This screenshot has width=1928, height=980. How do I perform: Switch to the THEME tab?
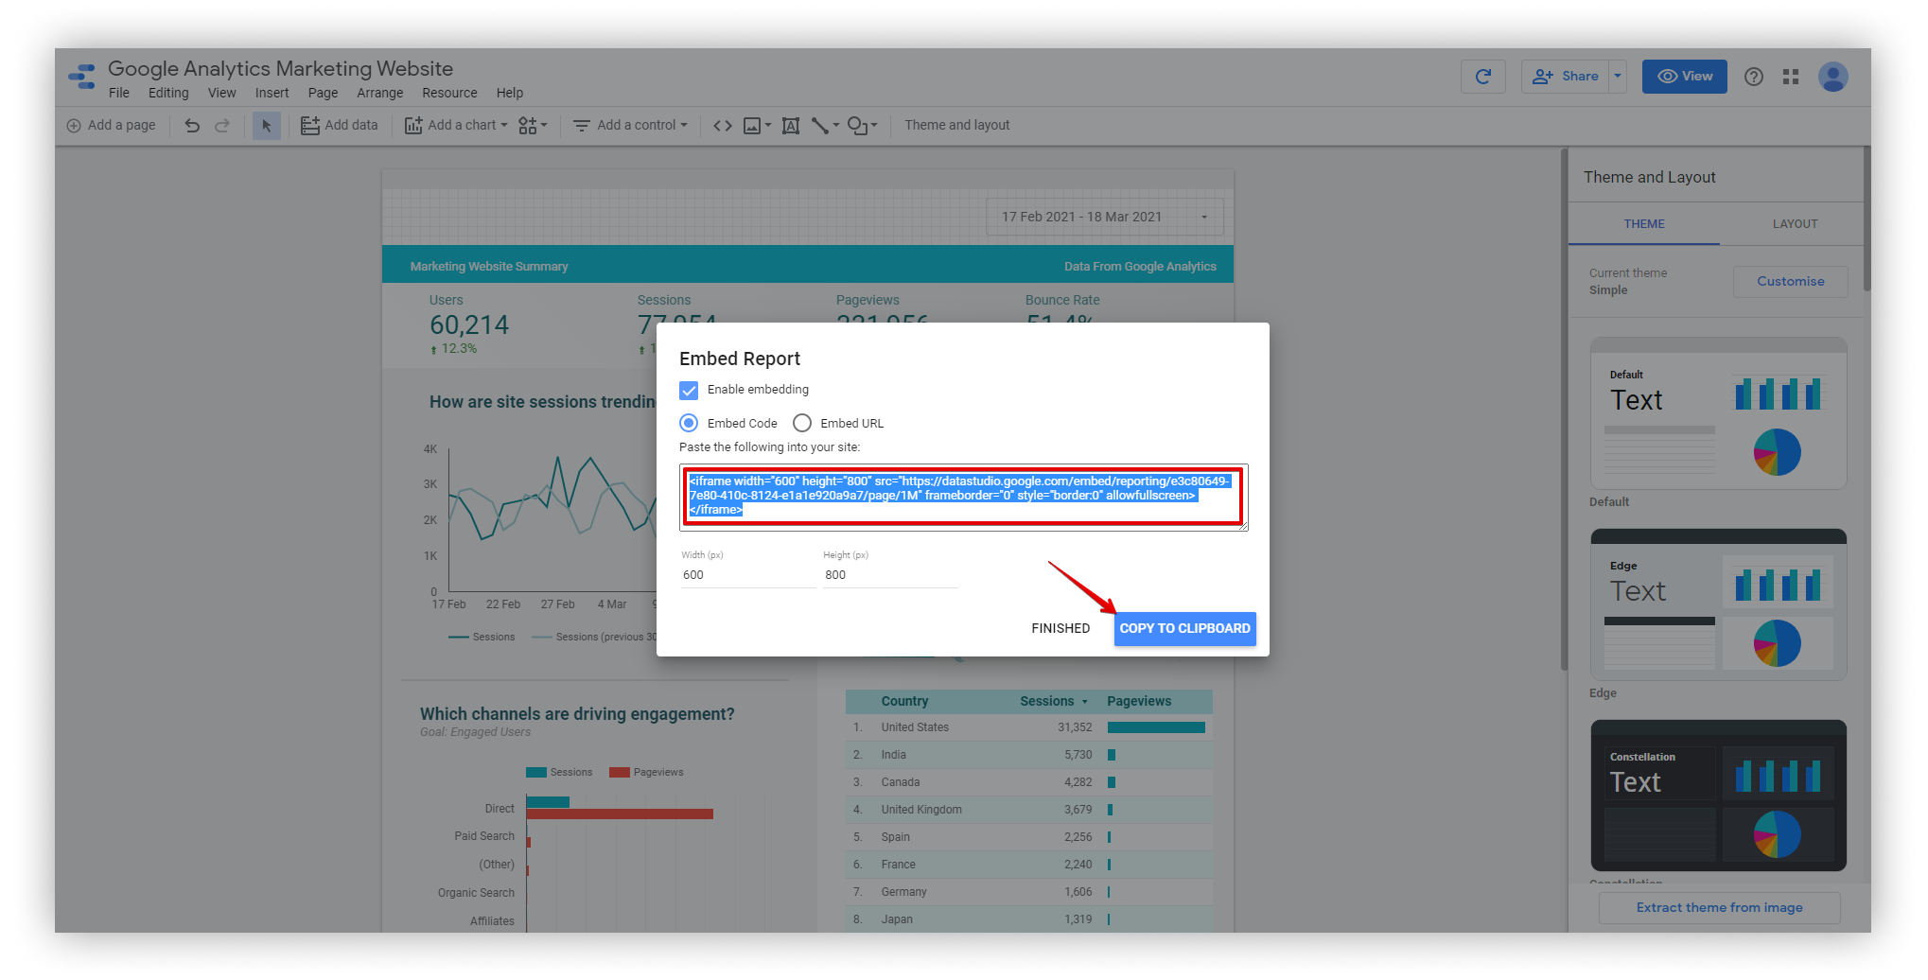(1644, 224)
